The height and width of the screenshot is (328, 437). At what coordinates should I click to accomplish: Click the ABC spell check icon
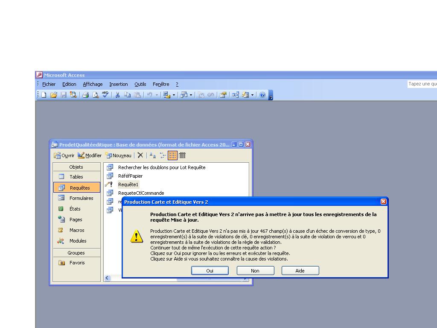click(105, 94)
